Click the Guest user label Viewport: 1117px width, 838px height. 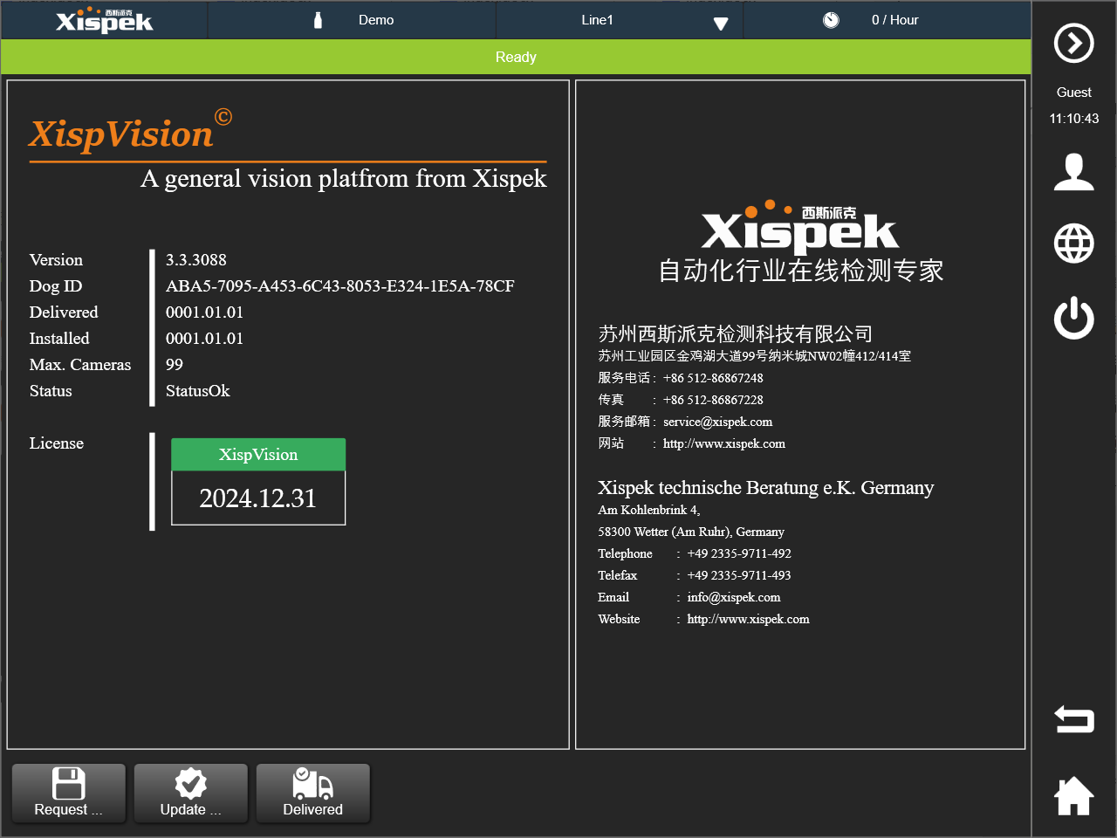1074,93
